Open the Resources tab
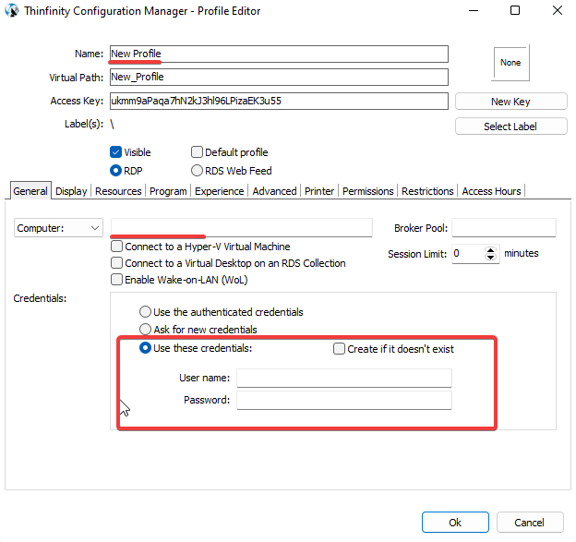Screen dimensions: 576x542 [118, 191]
